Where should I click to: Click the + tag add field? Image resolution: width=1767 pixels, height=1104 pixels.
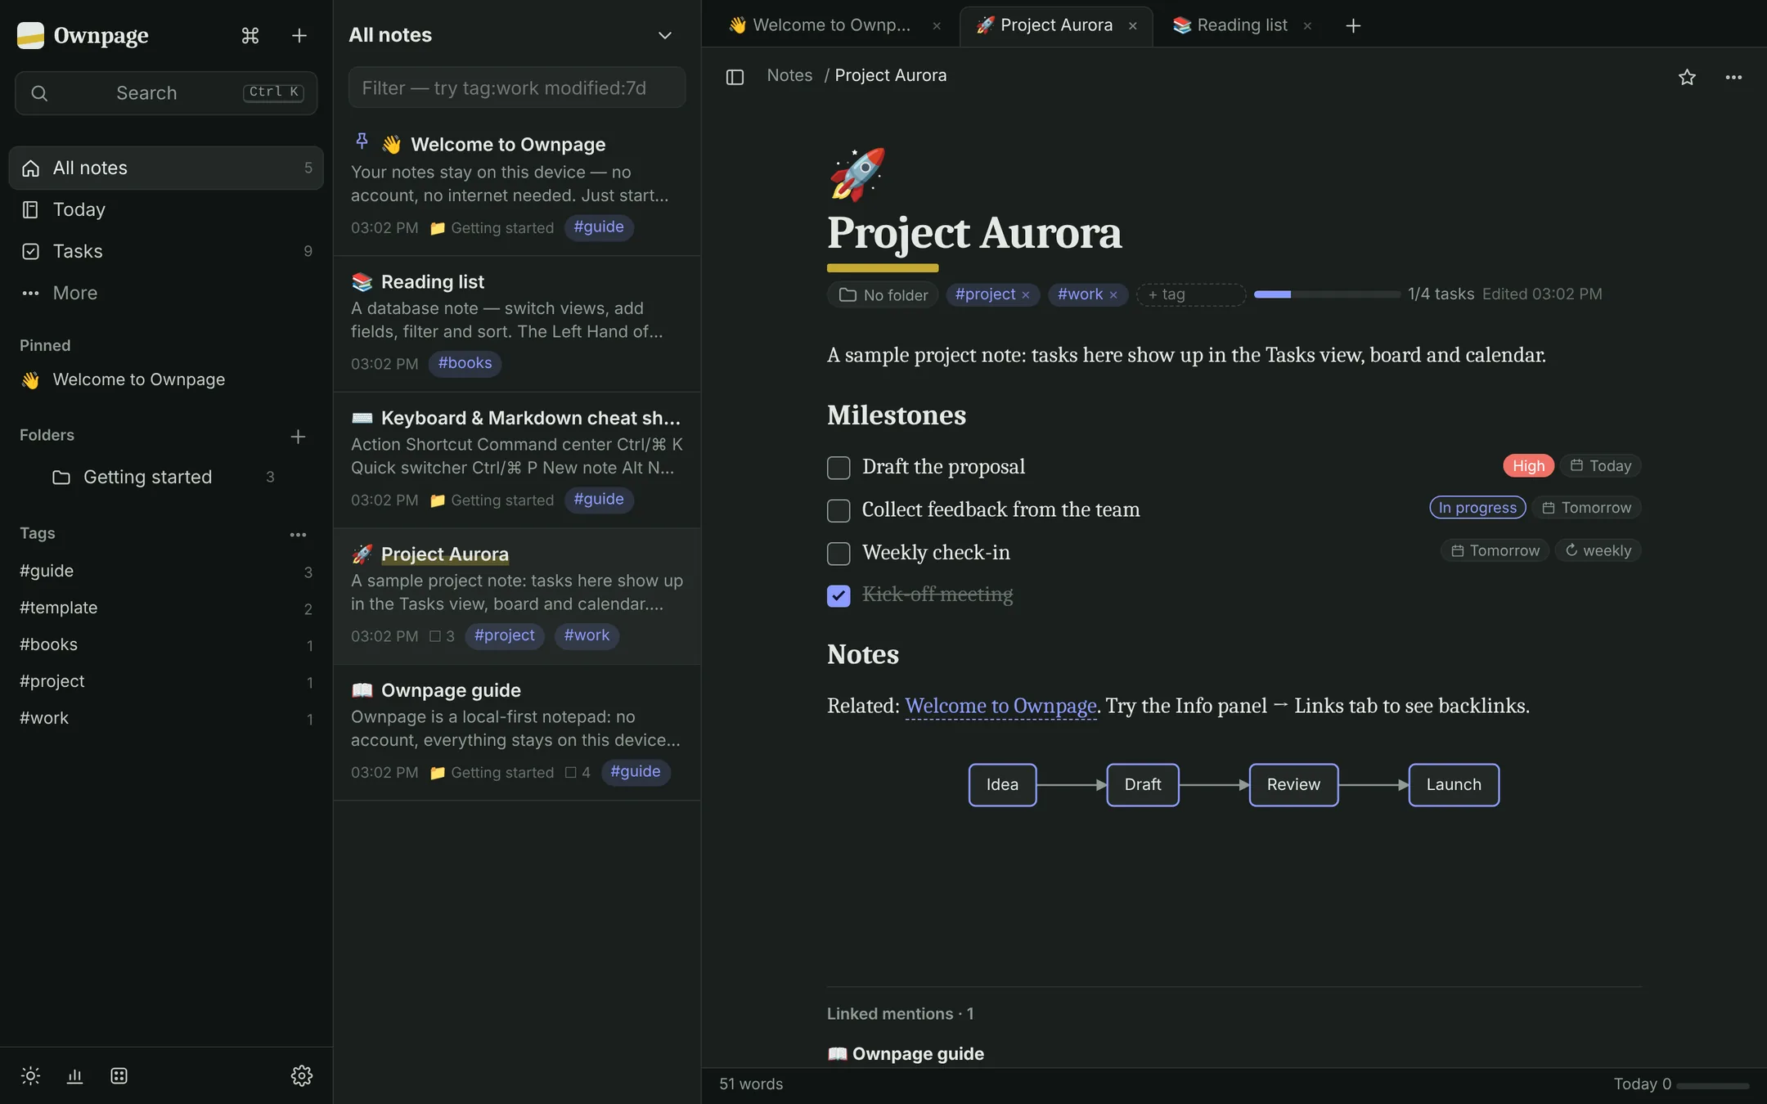click(1190, 294)
